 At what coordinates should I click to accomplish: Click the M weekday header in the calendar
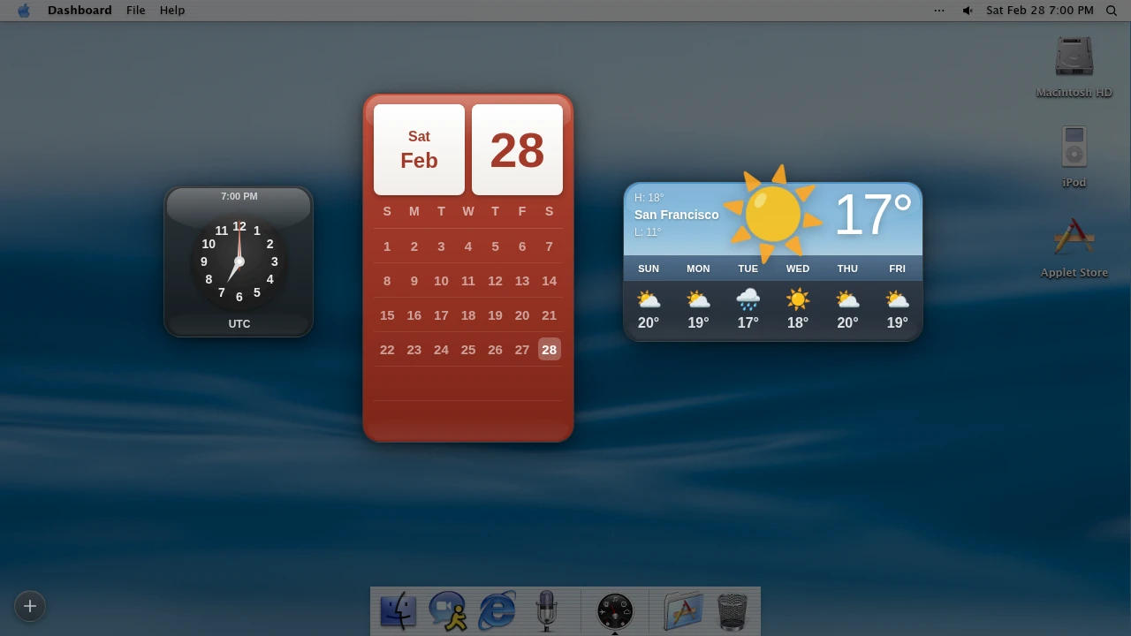tap(414, 211)
